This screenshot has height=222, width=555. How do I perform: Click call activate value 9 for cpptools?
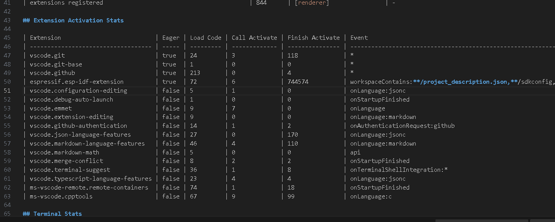pos(233,196)
